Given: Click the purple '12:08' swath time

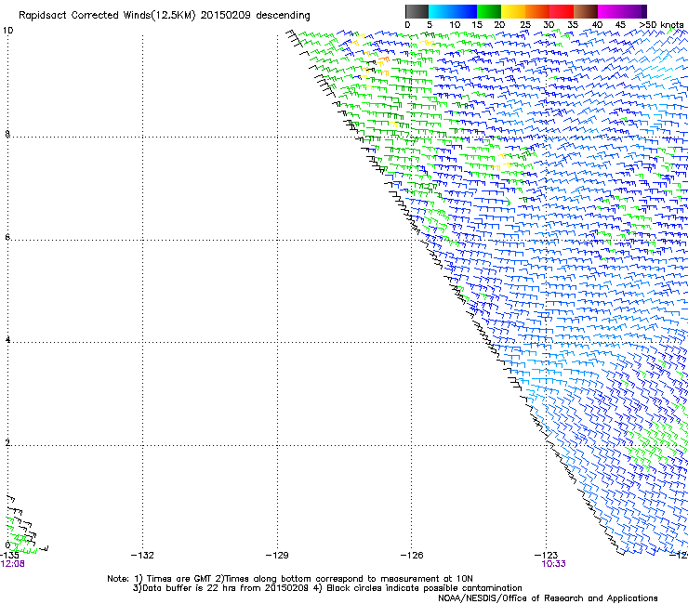Looking at the screenshot, I should 12,564.
